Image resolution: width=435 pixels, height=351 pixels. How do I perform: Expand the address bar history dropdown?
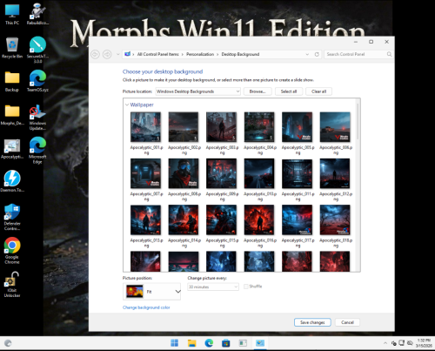(307, 54)
